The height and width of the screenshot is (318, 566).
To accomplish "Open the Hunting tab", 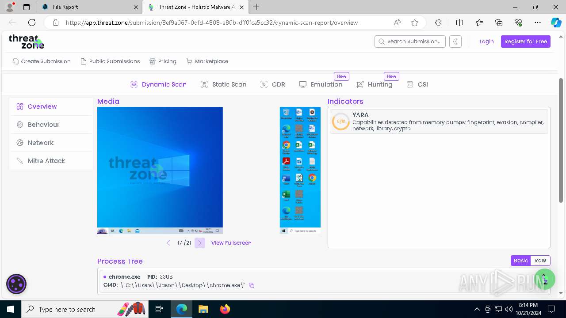I will coord(374,84).
